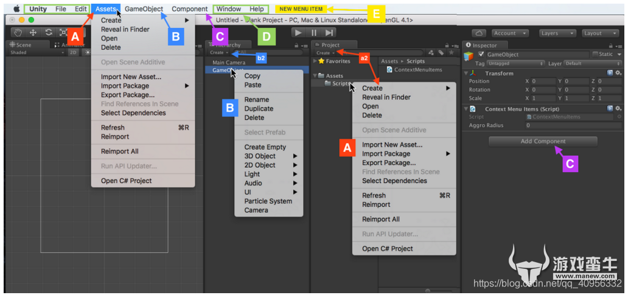The height and width of the screenshot is (295, 628).
Task: Open the Layout dropdown
Action: click(600, 33)
